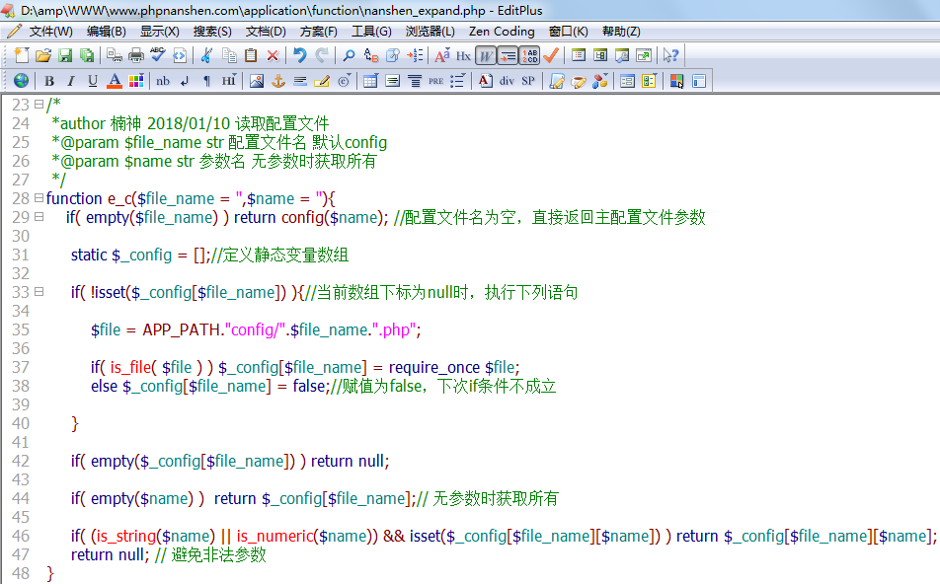Open the 文档(D) menu

tap(266, 32)
